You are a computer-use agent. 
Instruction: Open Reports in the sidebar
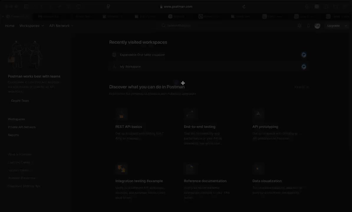(13, 135)
